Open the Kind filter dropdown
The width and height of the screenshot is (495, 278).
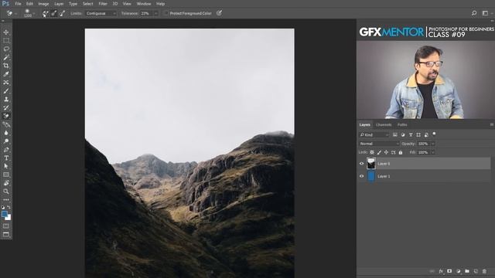[x=374, y=135]
